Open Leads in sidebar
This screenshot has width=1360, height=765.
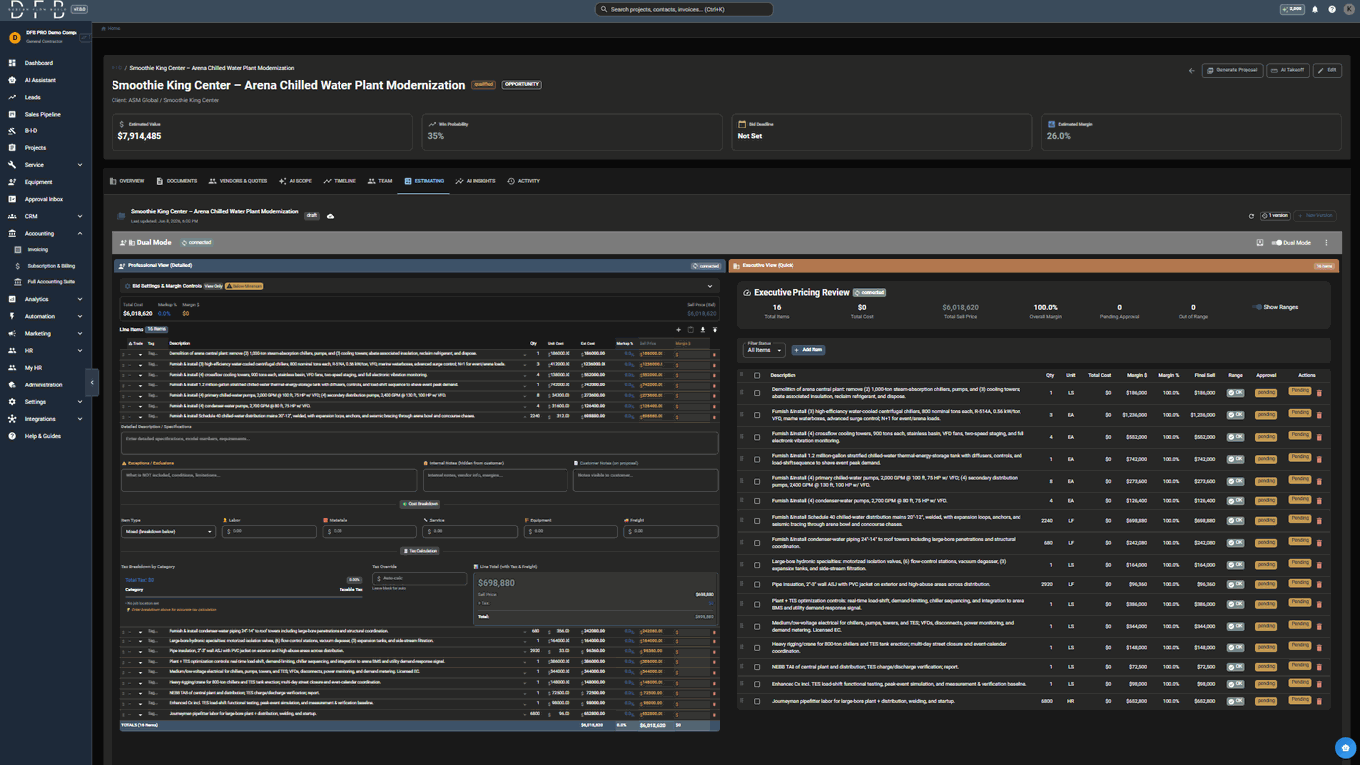46,97
